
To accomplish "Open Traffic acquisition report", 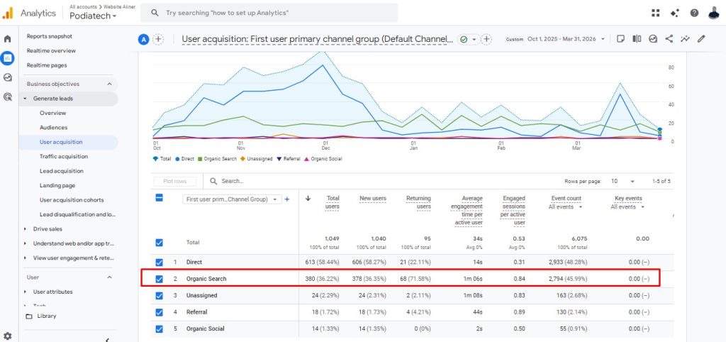I will click(64, 156).
